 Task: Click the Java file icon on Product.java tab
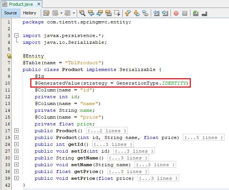coord(5,4)
